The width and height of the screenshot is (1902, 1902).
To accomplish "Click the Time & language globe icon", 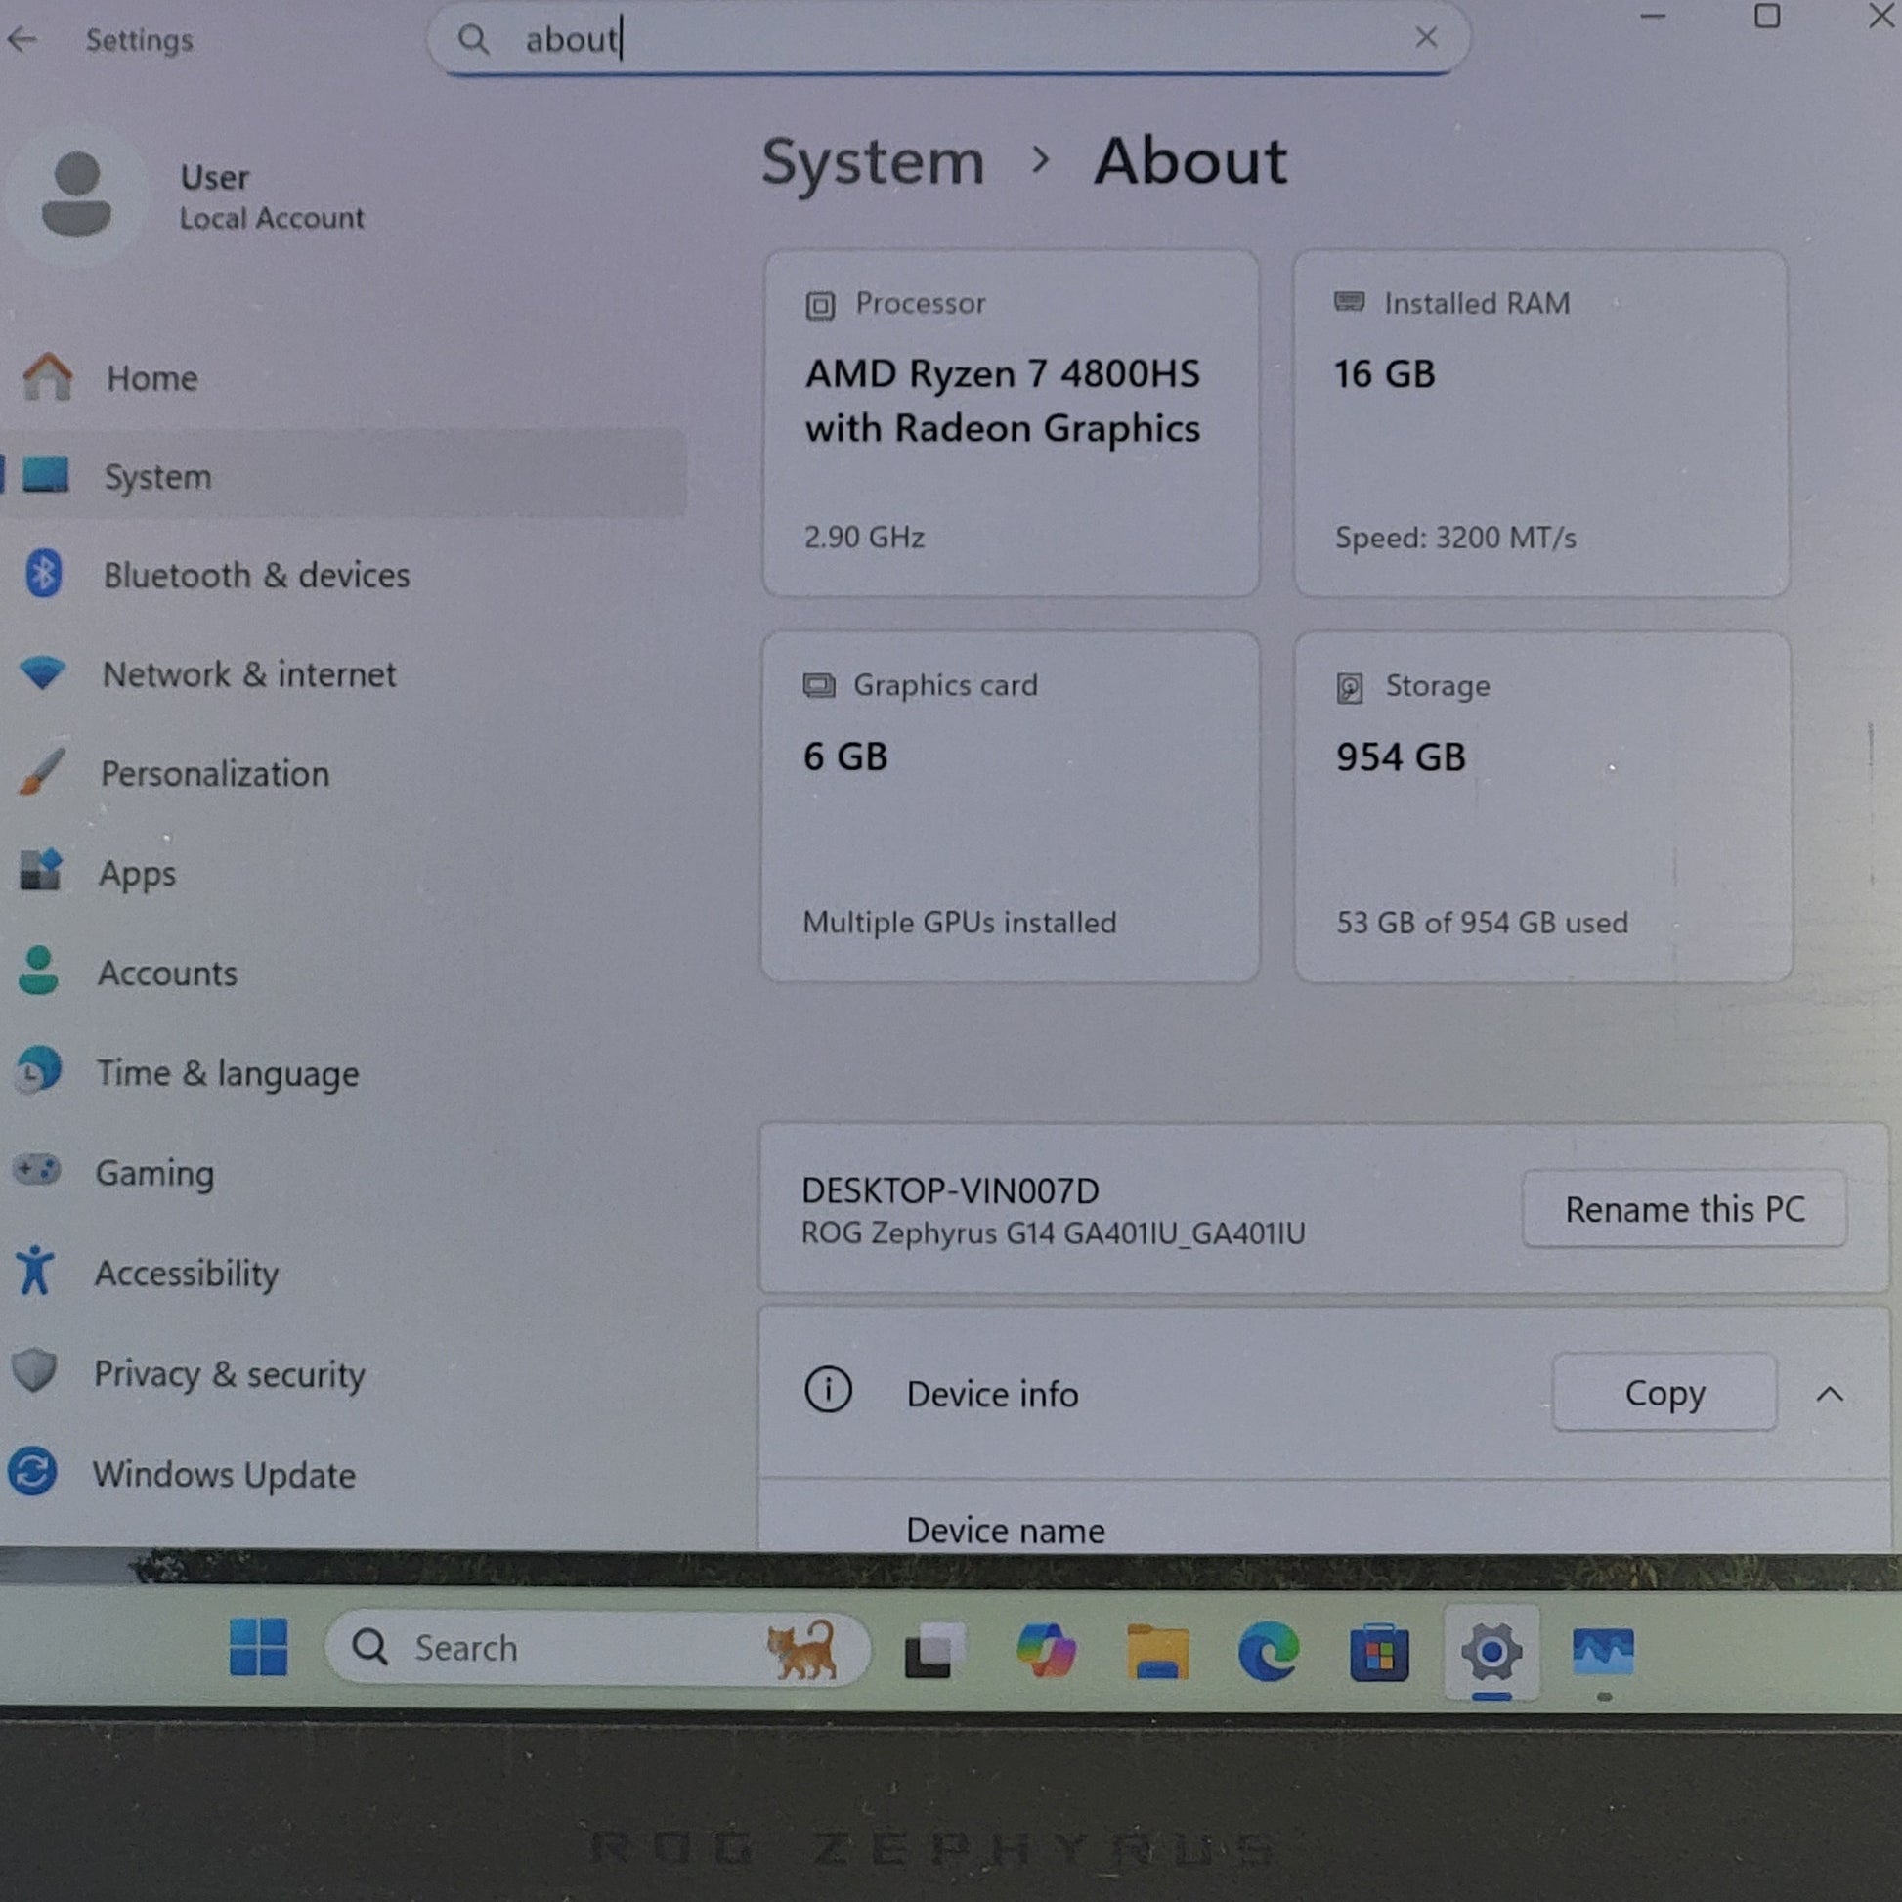I will click(38, 1070).
